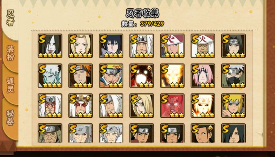Screen dimensions: 275x157
Task: Open the 秘卷 side tab
Action: tap(10, 118)
